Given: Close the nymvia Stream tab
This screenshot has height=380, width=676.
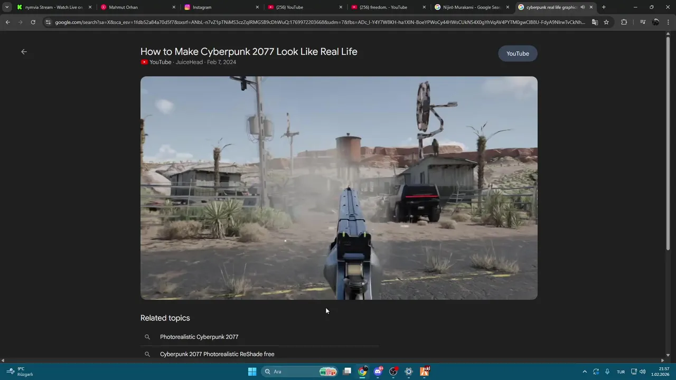Looking at the screenshot, I should pyautogui.click(x=90, y=7).
